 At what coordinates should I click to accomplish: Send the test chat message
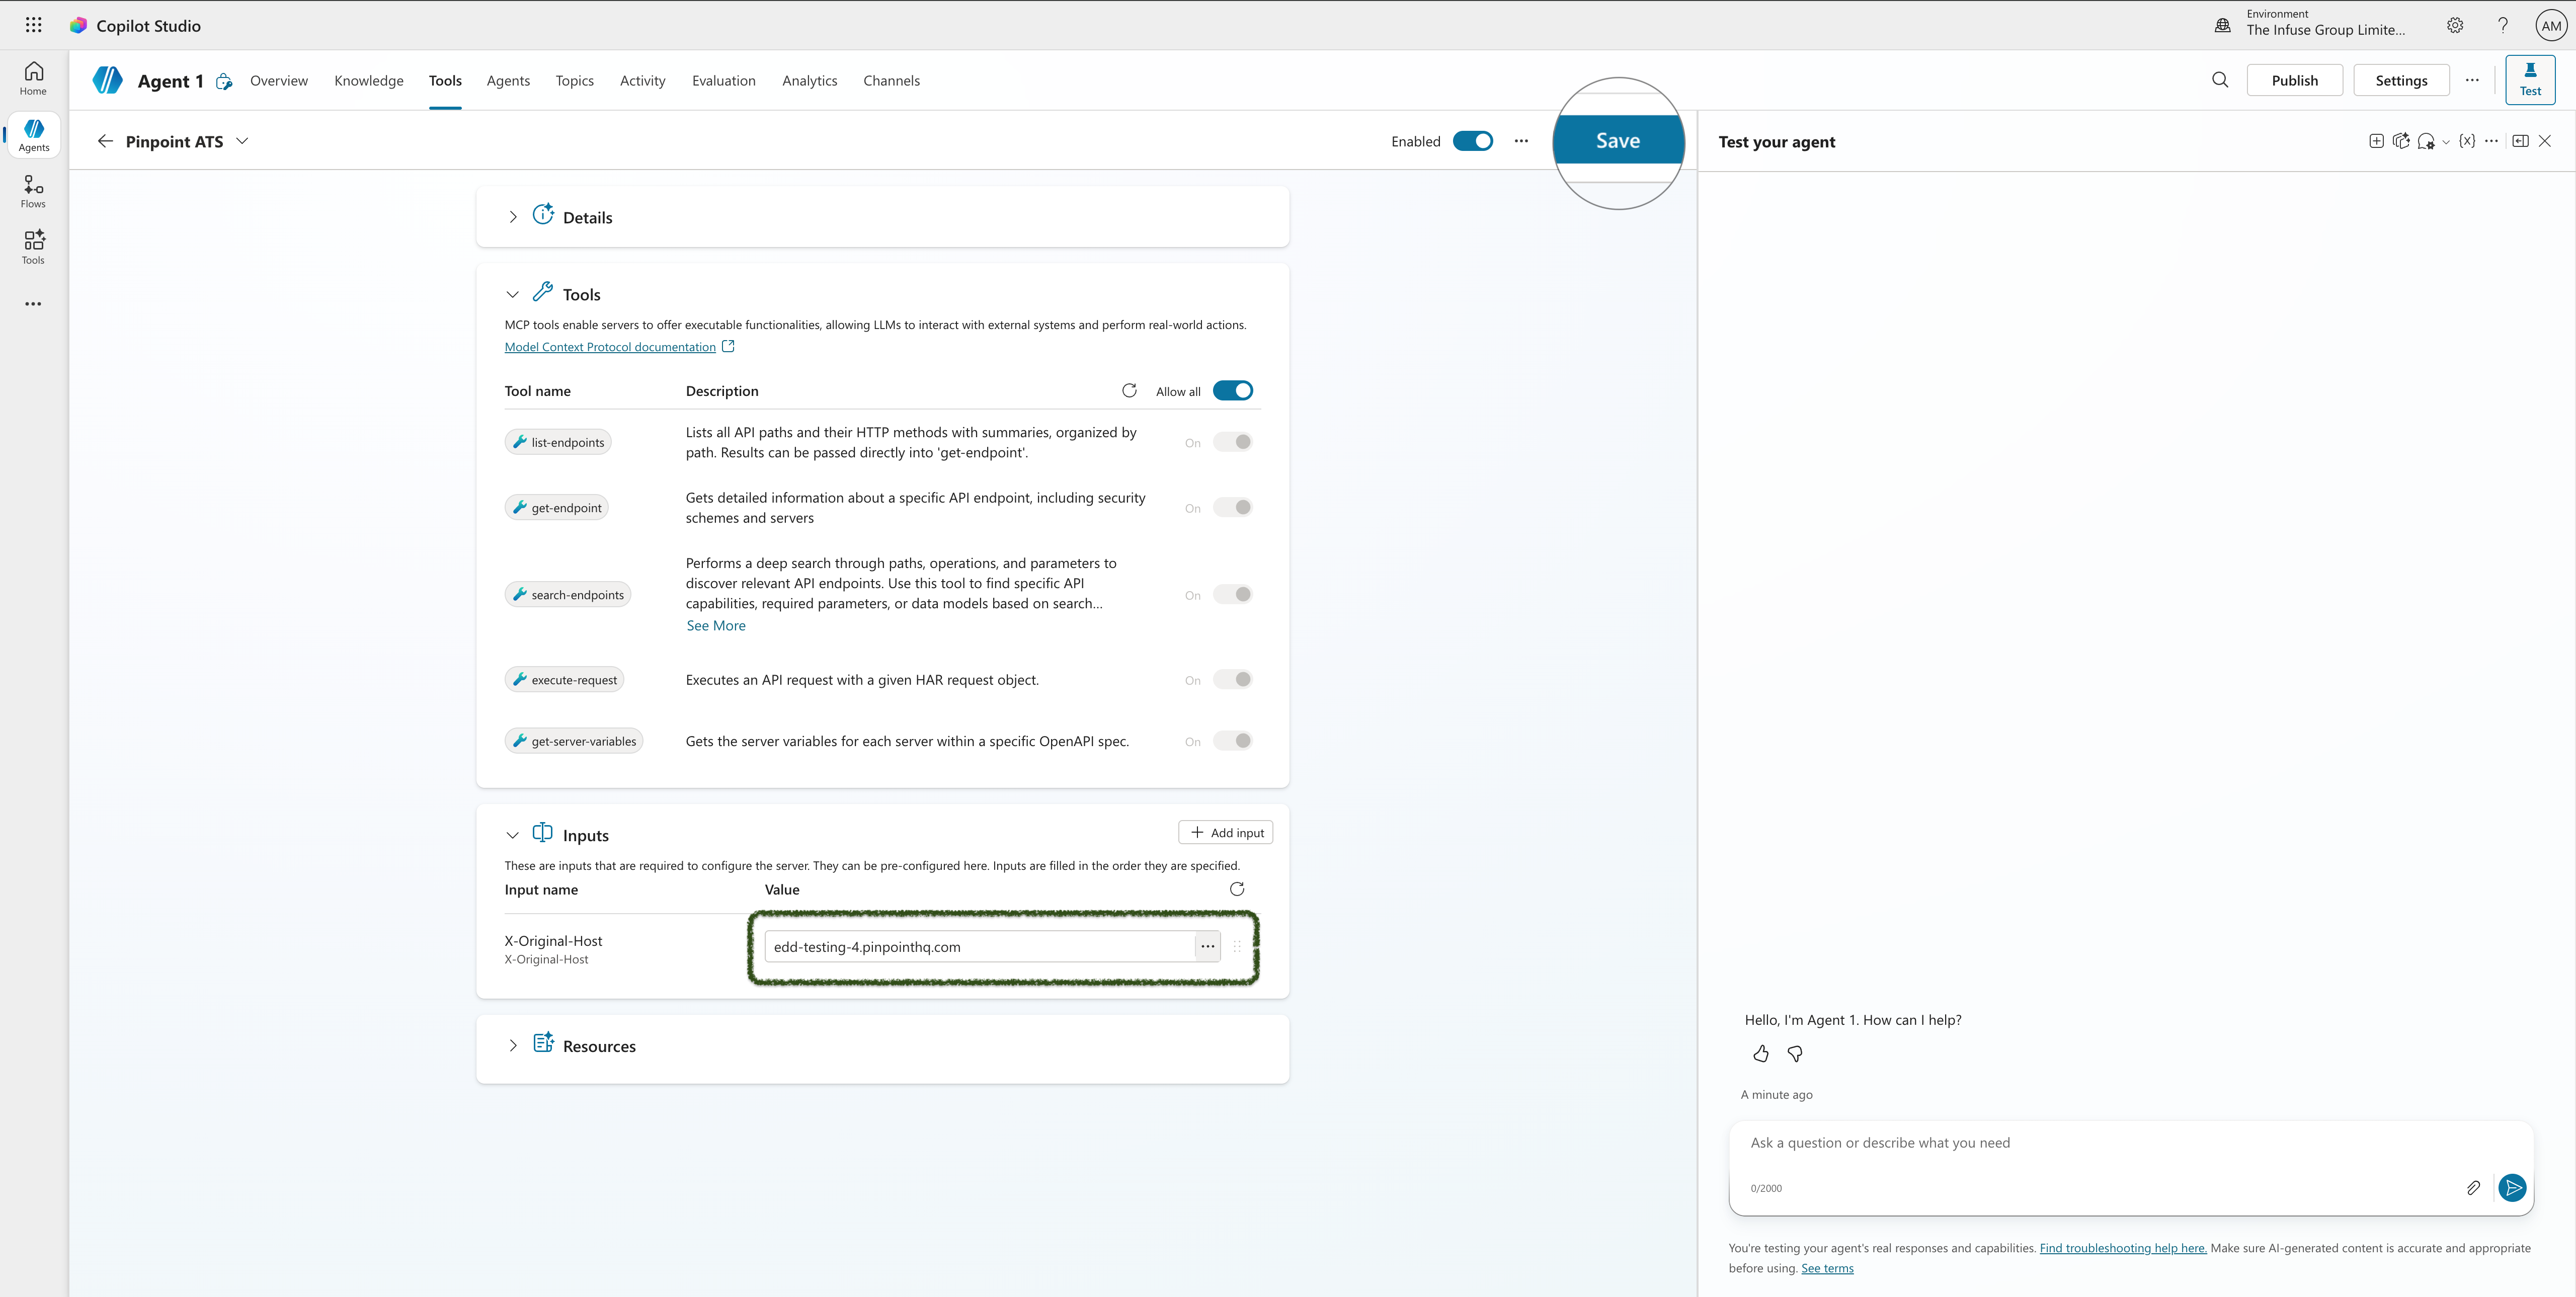[2512, 1188]
